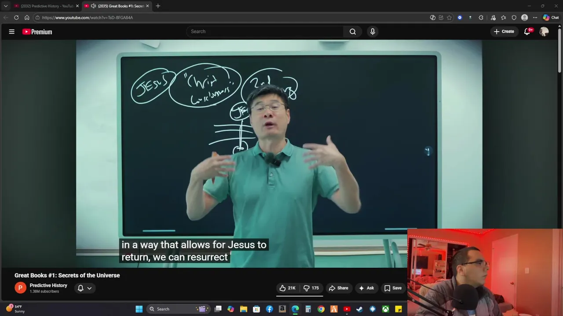This screenshot has height=316, width=563.
Task: Mute the Great Books tab via speaker icon
Action: pos(93,6)
